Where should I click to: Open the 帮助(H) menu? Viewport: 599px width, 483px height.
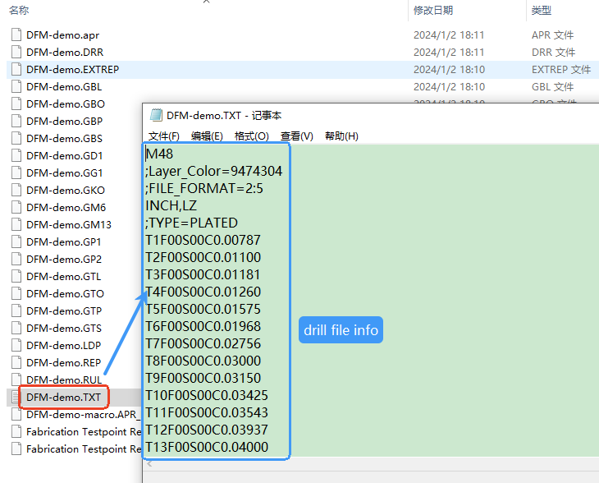341,136
